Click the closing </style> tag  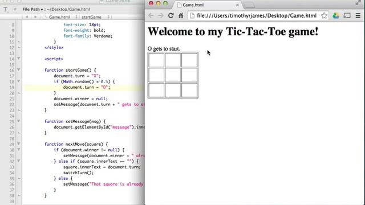tap(54, 47)
